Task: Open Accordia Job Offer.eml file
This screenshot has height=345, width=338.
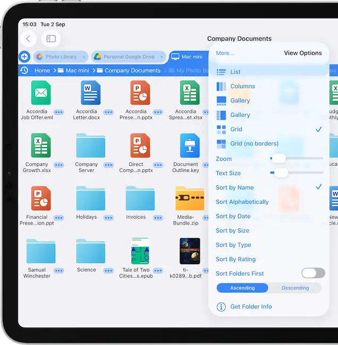Action: pyautogui.click(x=40, y=93)
